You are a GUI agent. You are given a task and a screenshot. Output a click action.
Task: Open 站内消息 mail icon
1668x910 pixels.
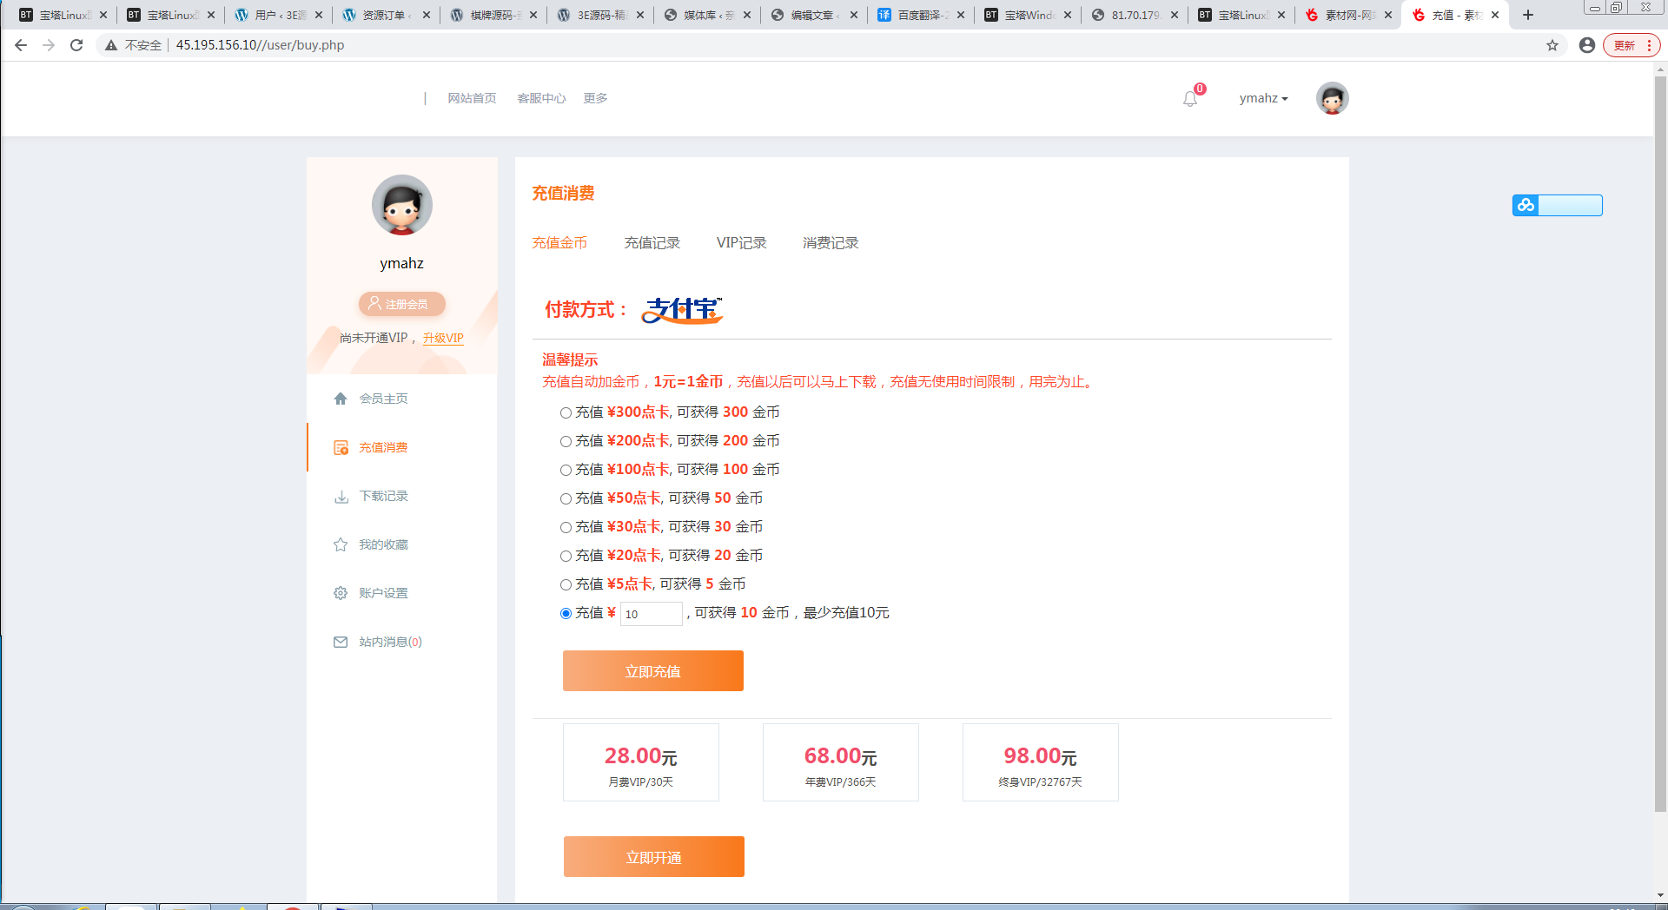click(x=341, y=642)
